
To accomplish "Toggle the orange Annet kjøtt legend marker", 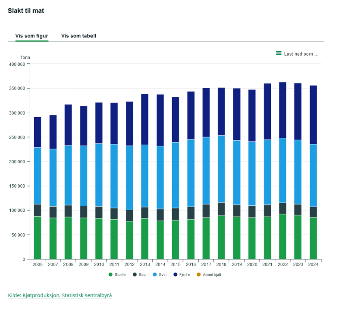I will (x=198, y=275).
